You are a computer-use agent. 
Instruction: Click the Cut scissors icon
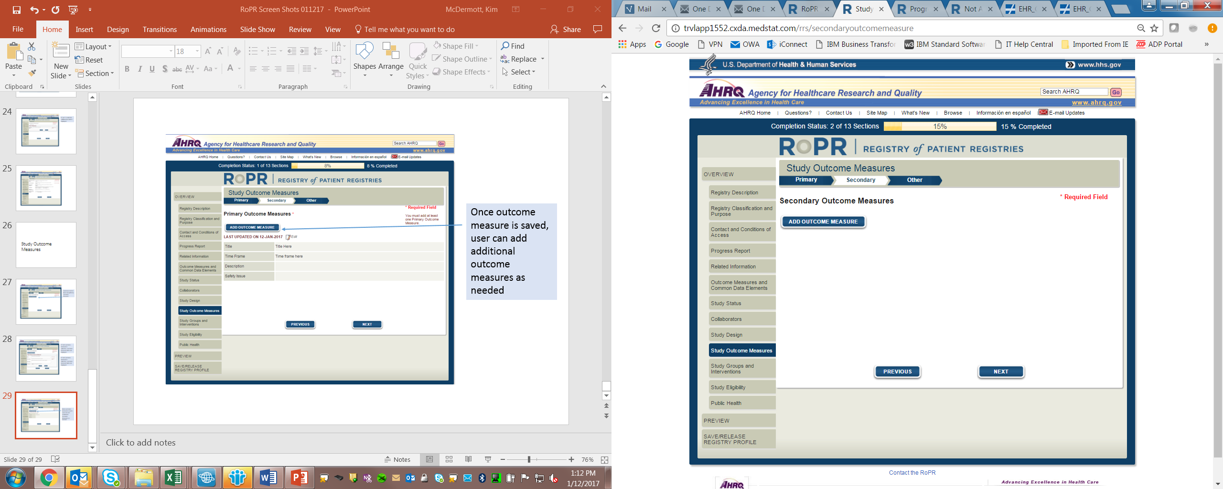point(32,46)
